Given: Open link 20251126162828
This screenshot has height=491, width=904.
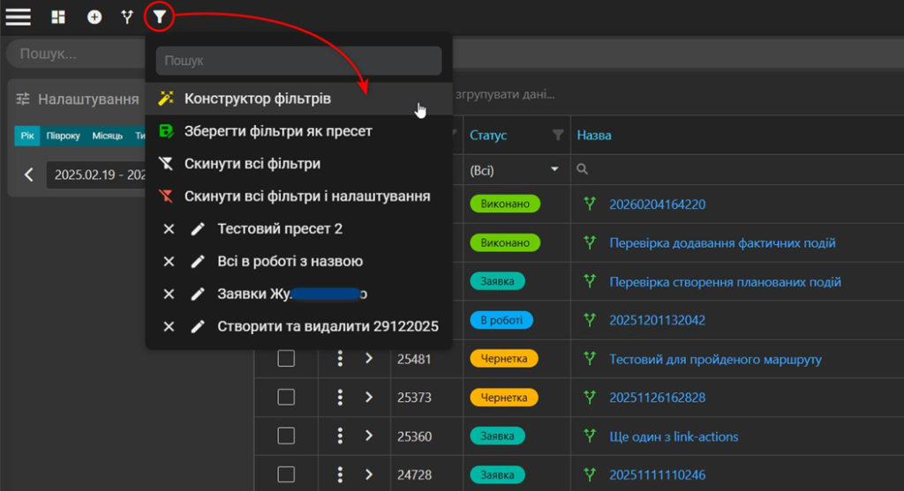Looking at the screenshot, I should click(x=657, y=398).
